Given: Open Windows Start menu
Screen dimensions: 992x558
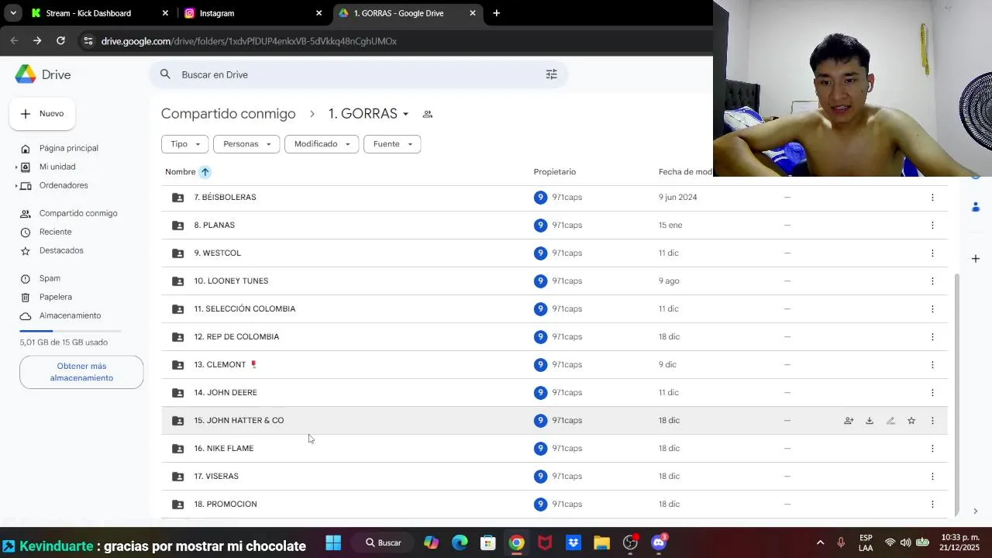Looking at the screenshot, I should click(x=333, y=542).
